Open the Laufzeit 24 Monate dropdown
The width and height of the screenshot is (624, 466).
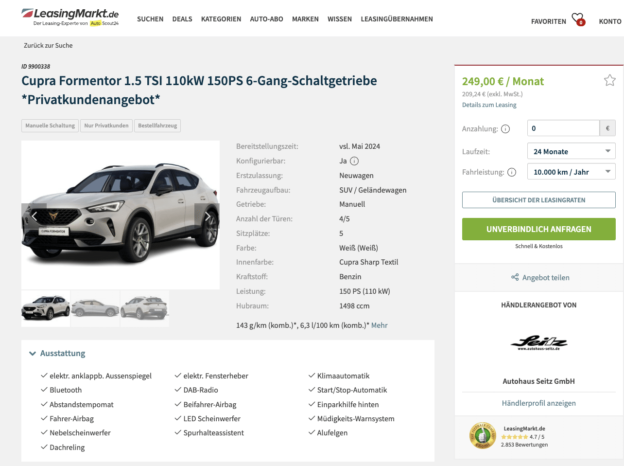(x=572, y=151)
